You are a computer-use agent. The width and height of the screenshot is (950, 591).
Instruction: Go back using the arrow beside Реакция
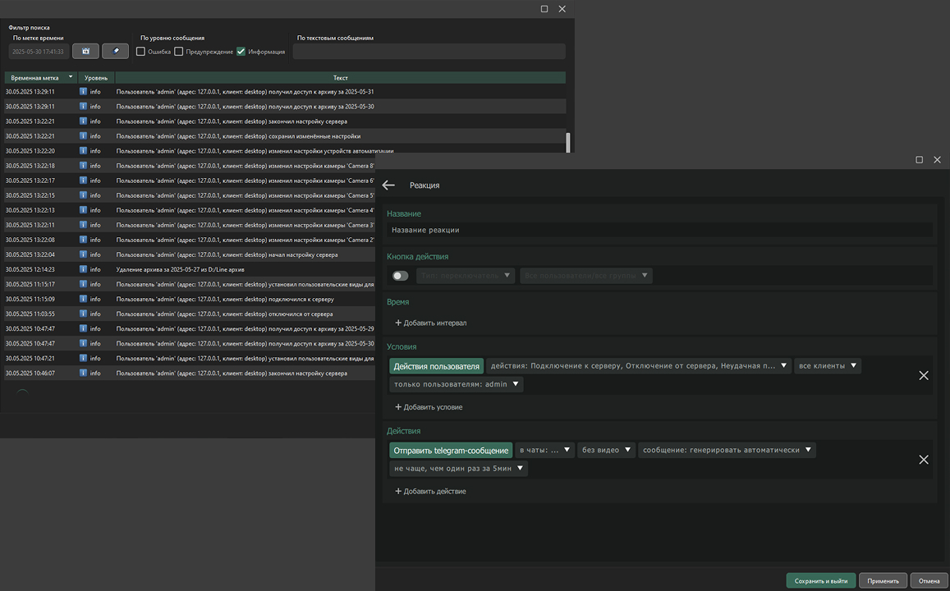[388, 186]
